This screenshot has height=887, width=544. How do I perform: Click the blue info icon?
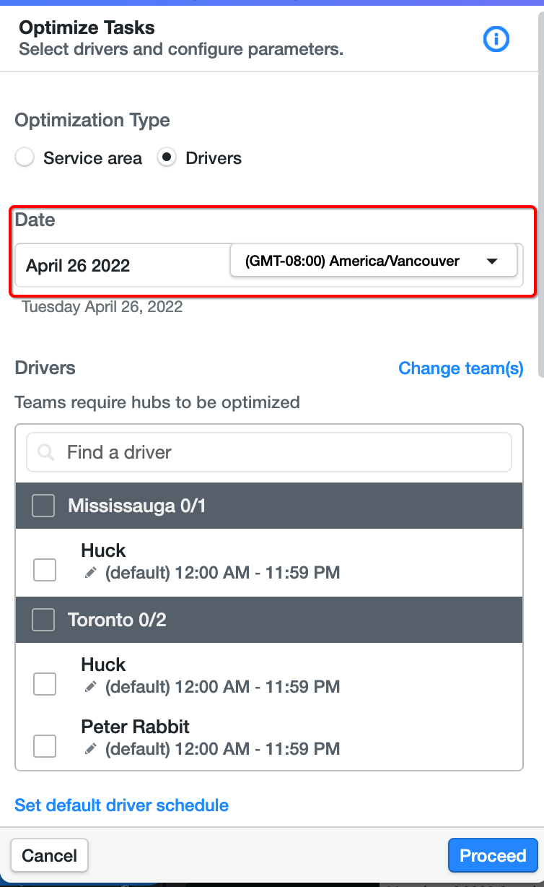(x=496, y=39)
